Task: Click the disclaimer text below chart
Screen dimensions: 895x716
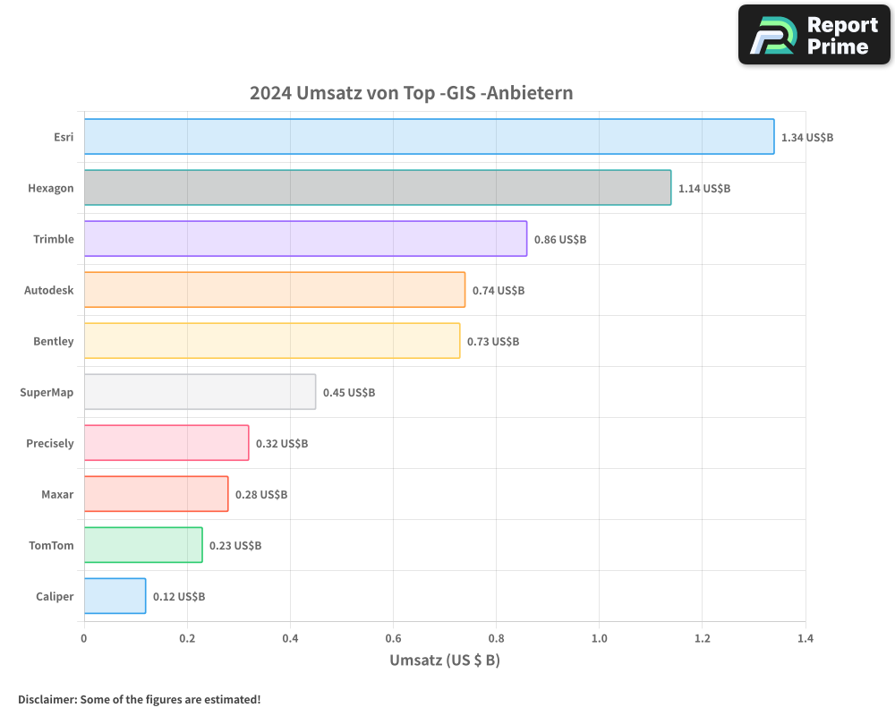Action: 139,699
